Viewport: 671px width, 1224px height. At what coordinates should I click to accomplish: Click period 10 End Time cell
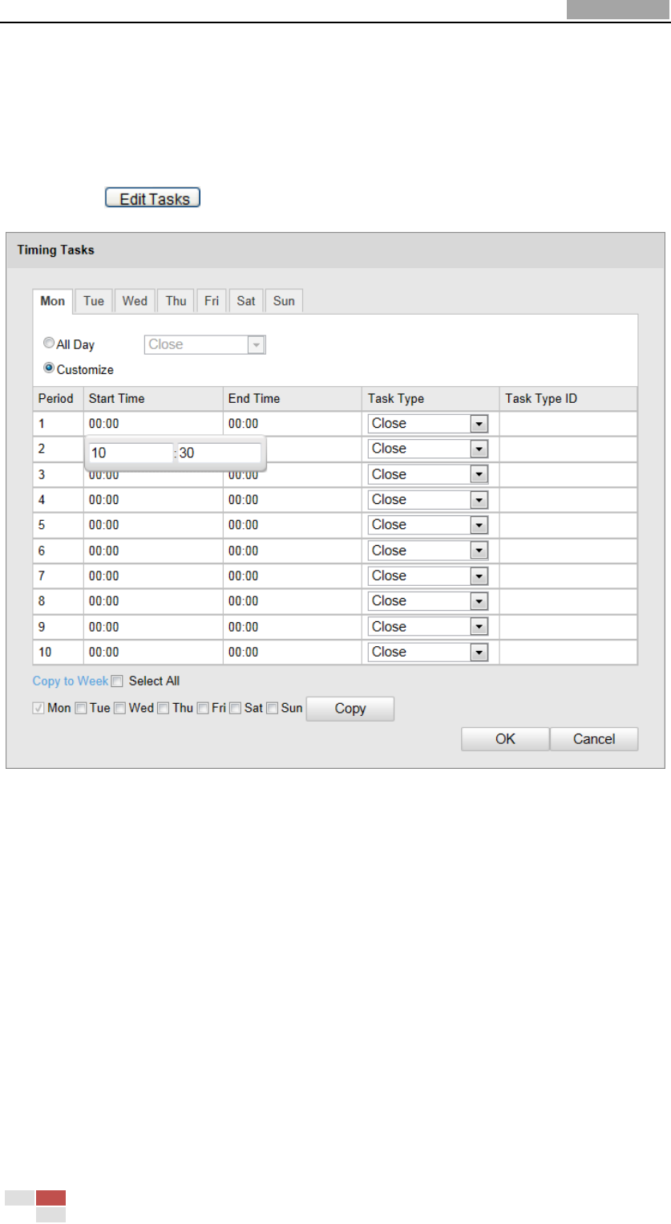click(x=292, y=652)
